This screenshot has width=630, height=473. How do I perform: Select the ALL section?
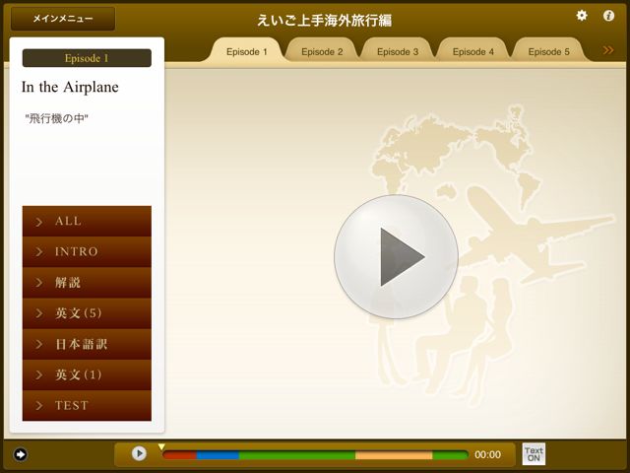coord(87,221)
